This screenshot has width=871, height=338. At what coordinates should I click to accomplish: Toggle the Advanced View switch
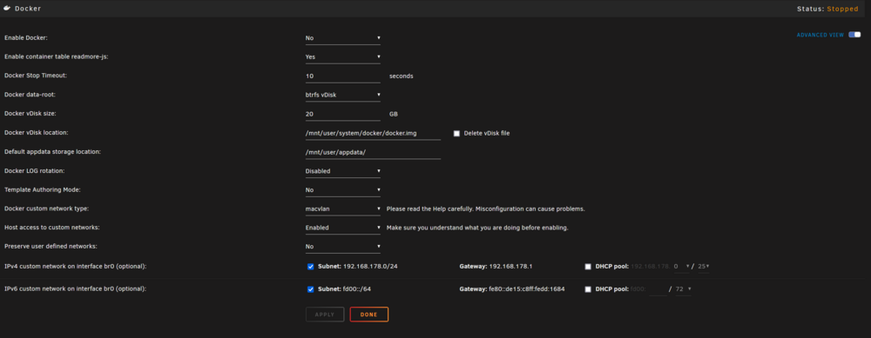coord(854,35)
